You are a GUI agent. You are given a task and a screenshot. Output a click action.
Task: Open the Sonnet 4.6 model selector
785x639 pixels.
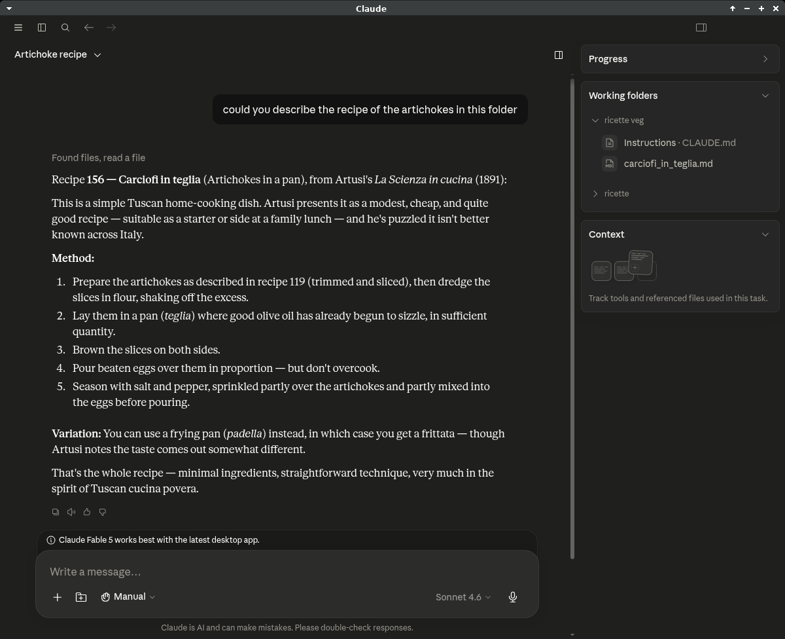click(463, 597)
